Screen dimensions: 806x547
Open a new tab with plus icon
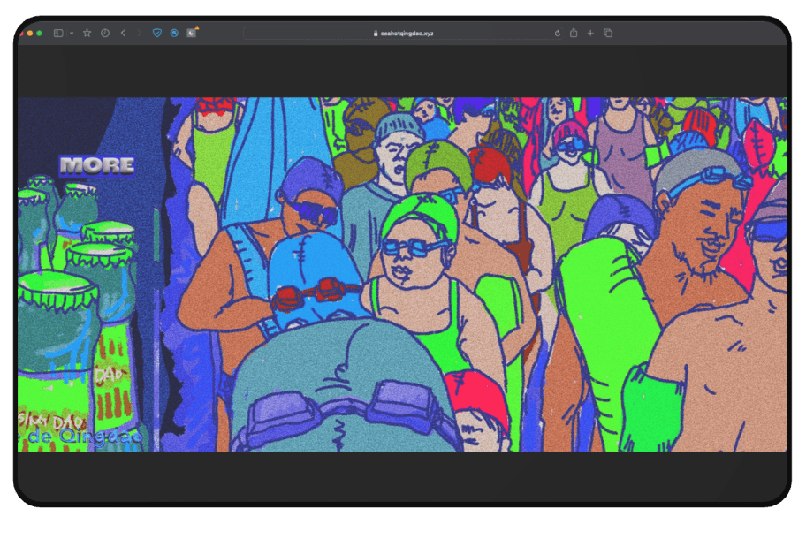click(590, 33)
